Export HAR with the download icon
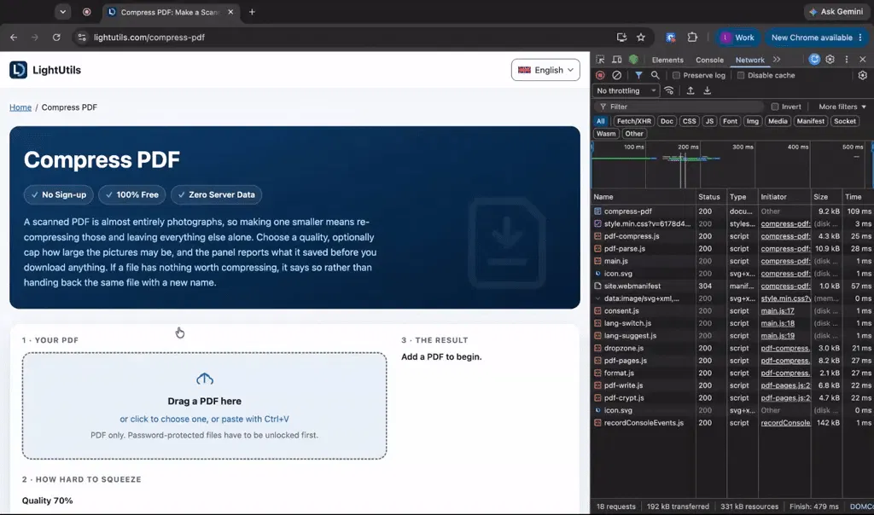874x515 pixels. (x=708, y=90)
